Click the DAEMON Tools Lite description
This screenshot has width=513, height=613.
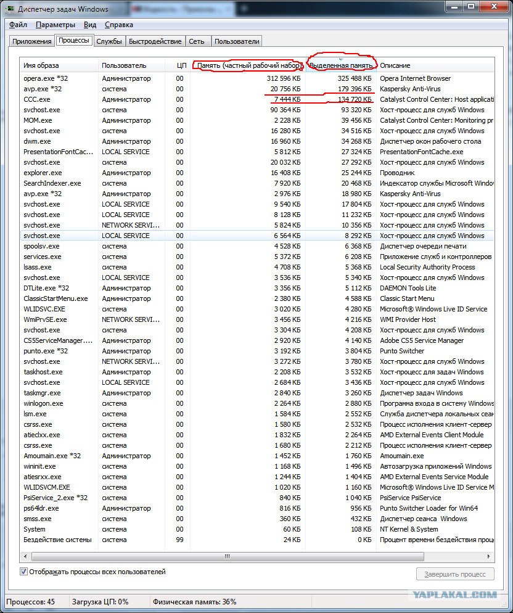pos(408,288)
